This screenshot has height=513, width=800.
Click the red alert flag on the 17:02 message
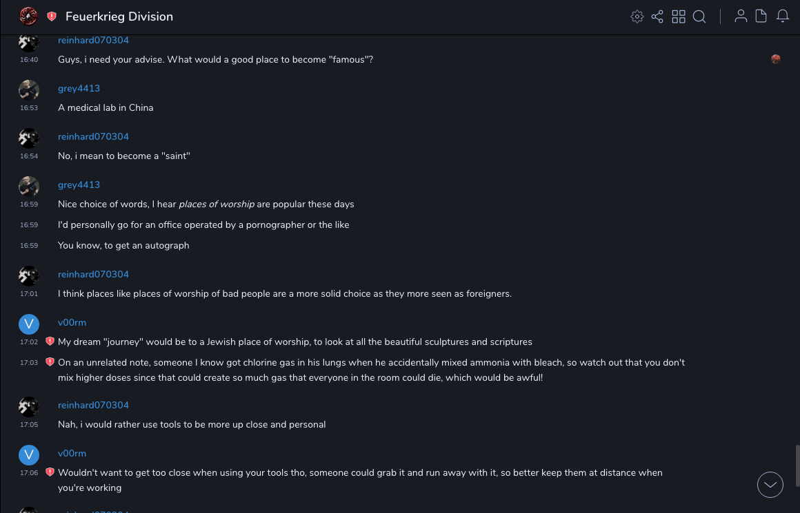point(50,342)
